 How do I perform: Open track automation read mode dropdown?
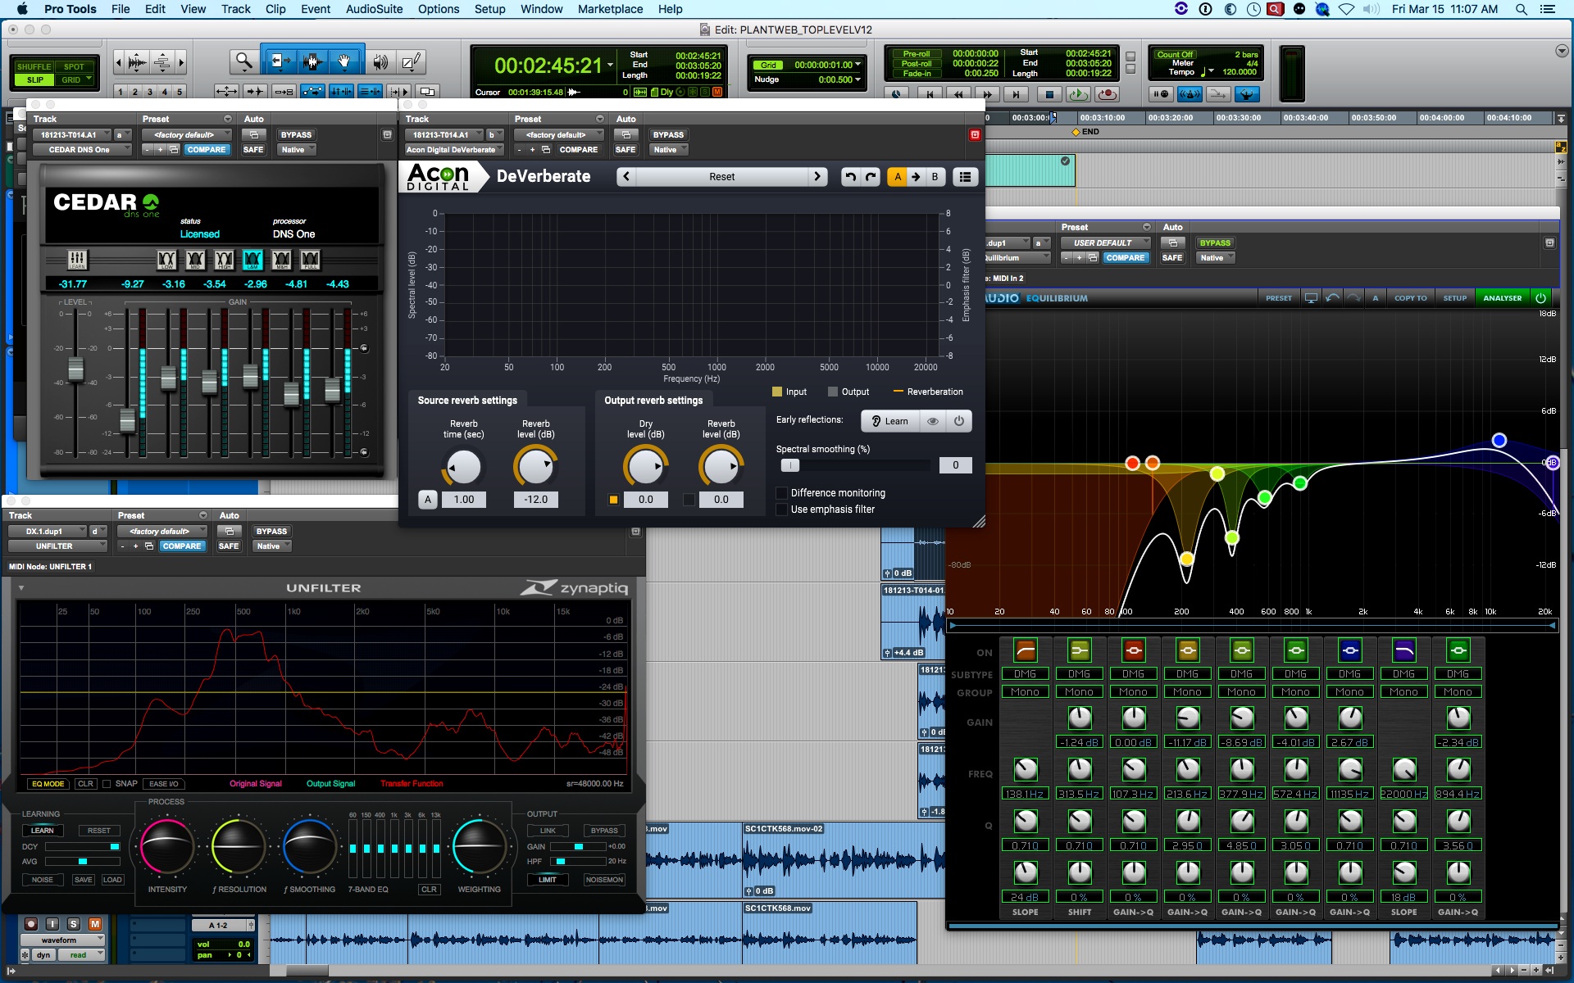point(81,955)
